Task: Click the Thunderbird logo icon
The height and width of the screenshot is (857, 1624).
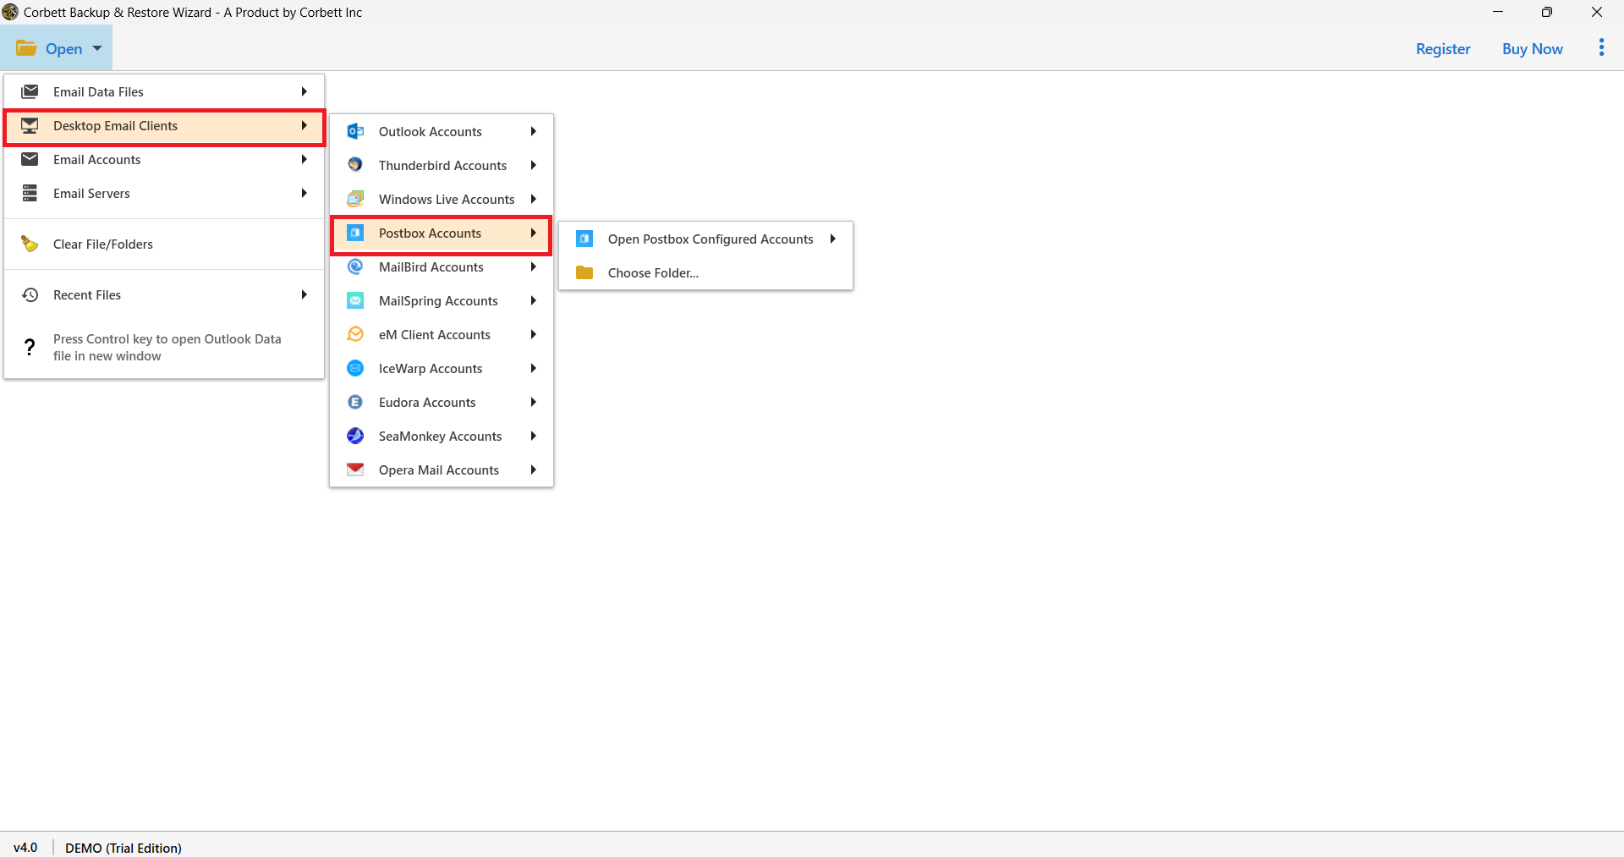Action: [x=355, y=165]
